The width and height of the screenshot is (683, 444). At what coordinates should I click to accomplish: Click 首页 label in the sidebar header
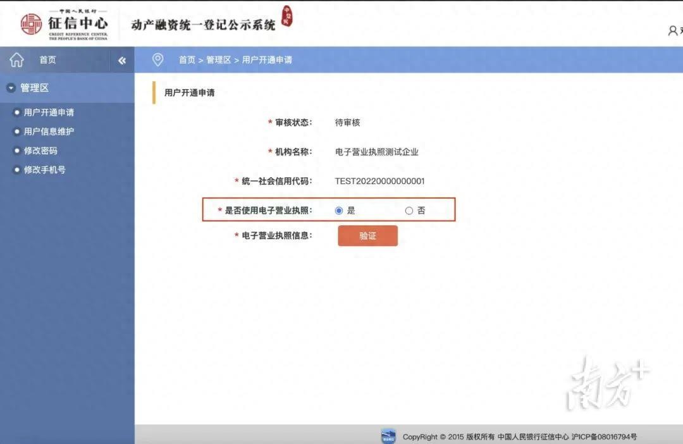tap(47, 60)
